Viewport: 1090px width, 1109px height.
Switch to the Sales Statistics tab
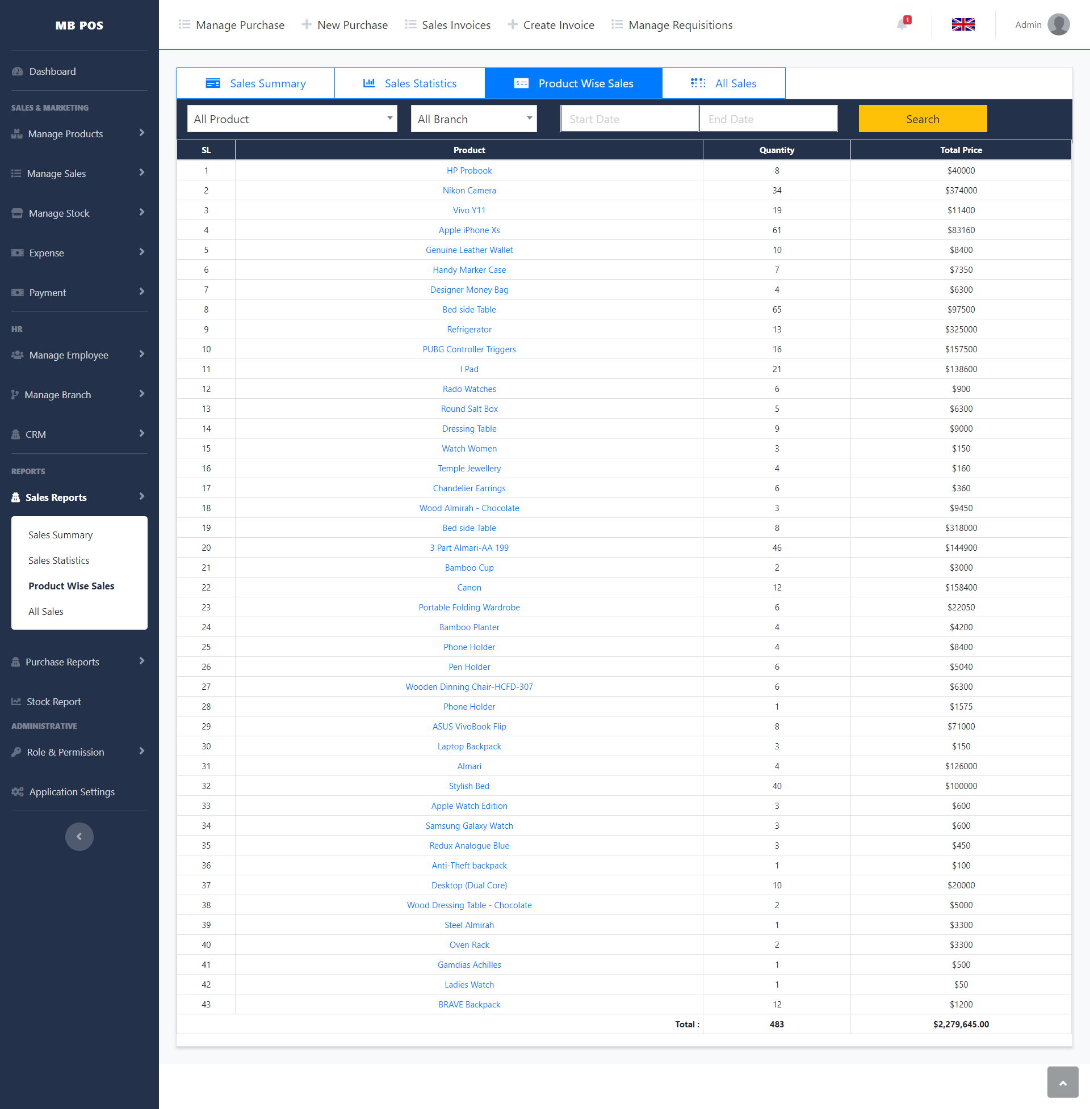(x=410, y=83)
